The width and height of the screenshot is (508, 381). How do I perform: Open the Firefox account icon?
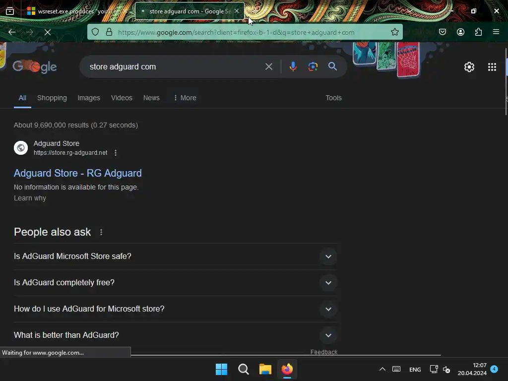(x=460, y=32)
